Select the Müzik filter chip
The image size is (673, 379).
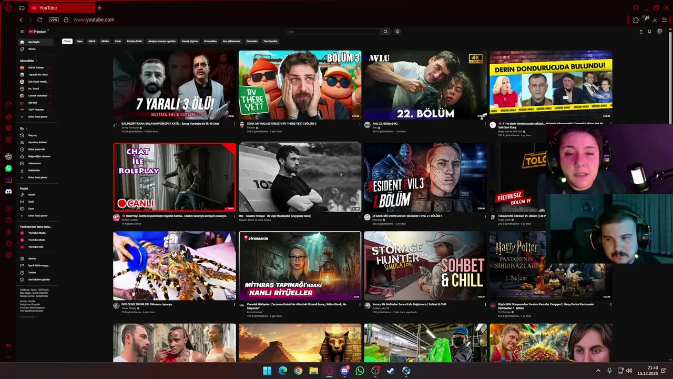tap(92, 41)
